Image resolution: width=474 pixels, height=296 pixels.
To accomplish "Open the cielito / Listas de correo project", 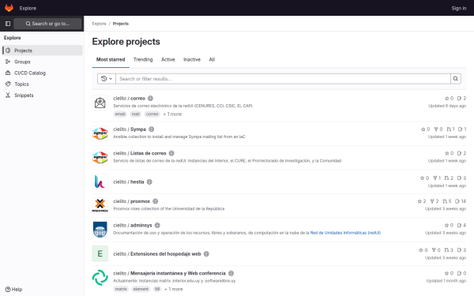I will click(140, 153).
